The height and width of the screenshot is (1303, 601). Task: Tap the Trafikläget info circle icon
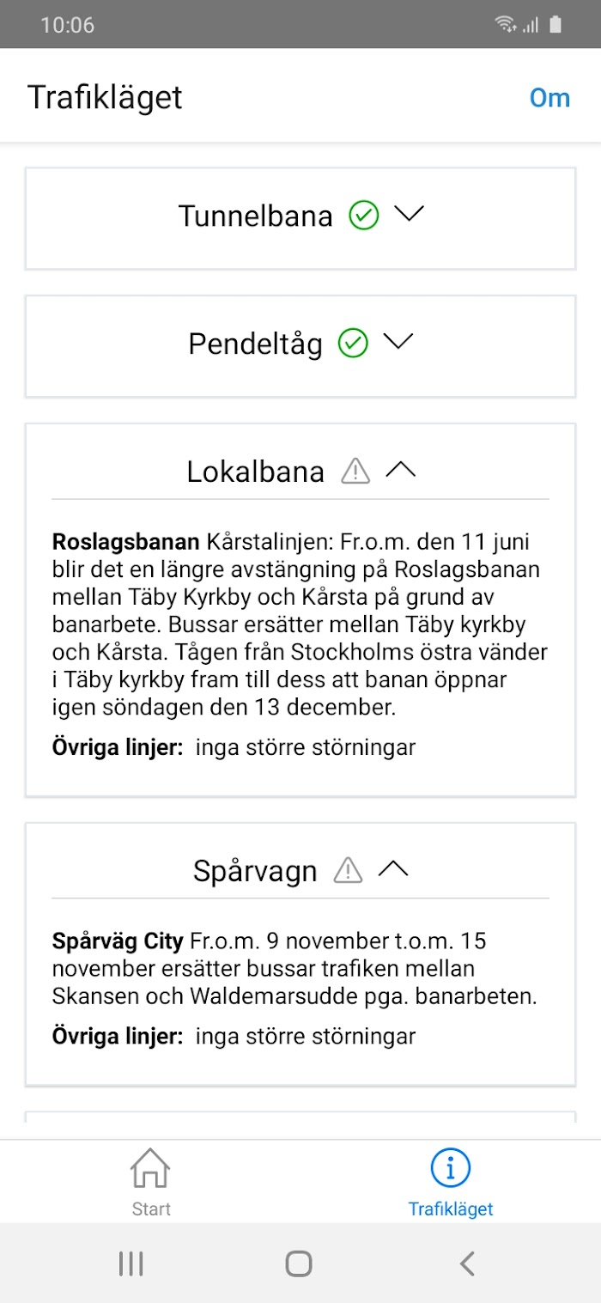[451, 1168]
